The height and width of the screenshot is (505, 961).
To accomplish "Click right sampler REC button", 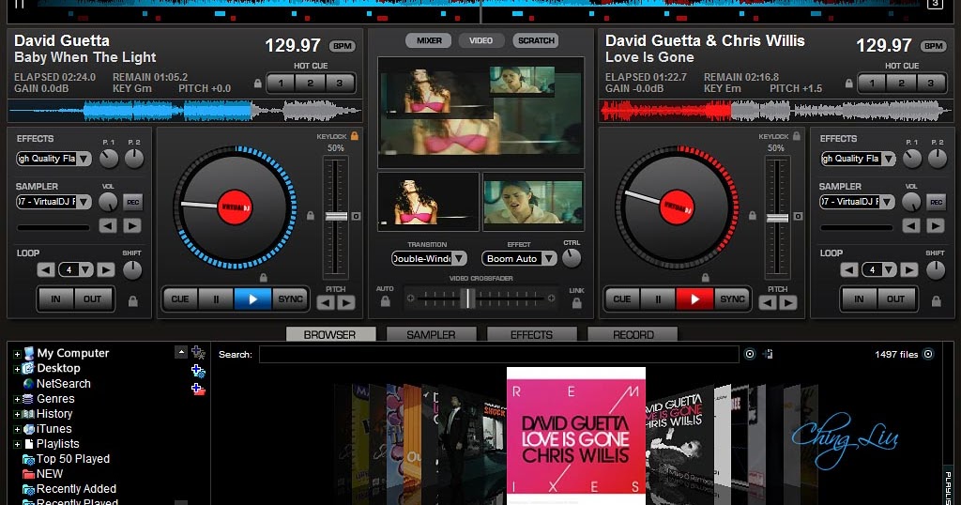I will (x=936, y=202).
